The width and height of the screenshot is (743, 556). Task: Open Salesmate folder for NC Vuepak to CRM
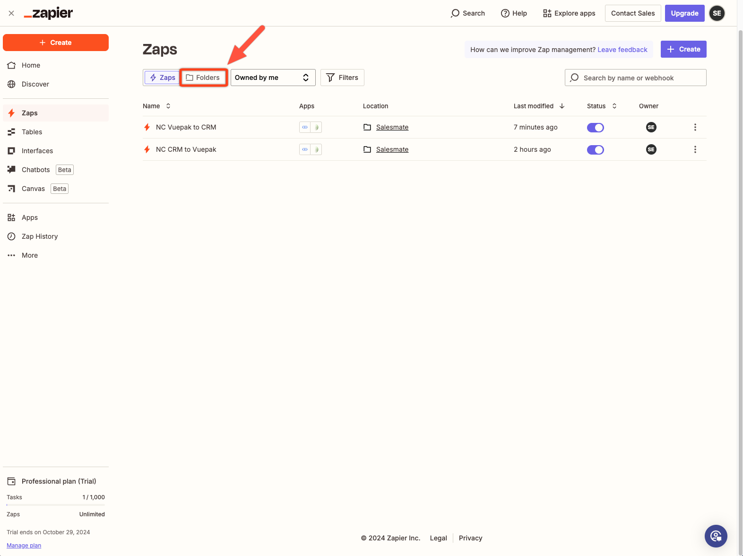(392, 127)
